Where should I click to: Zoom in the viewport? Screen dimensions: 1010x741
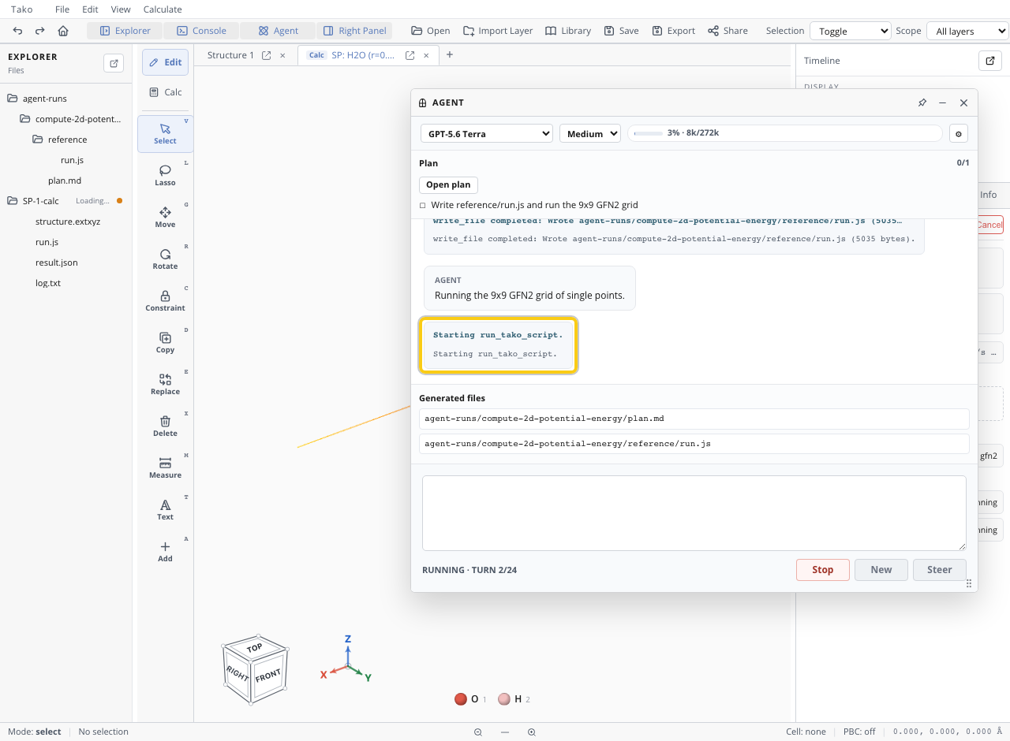[532, 732]
